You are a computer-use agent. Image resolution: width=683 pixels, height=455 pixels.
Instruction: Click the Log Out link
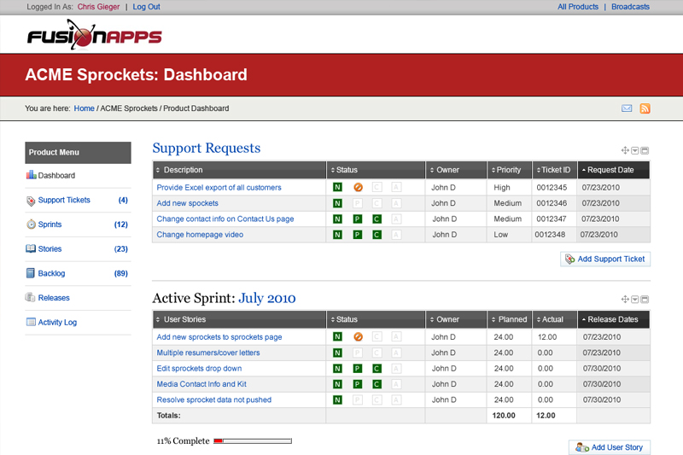click(x=146, y=7)
